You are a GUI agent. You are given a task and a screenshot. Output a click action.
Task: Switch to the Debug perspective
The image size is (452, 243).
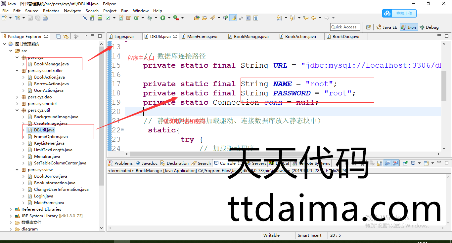point(429,27)
